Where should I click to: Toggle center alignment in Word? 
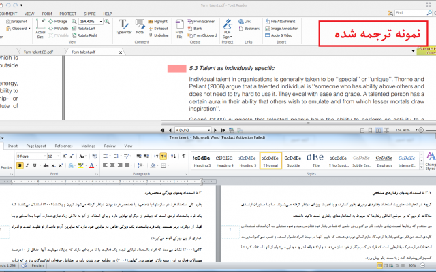point(112,165)
